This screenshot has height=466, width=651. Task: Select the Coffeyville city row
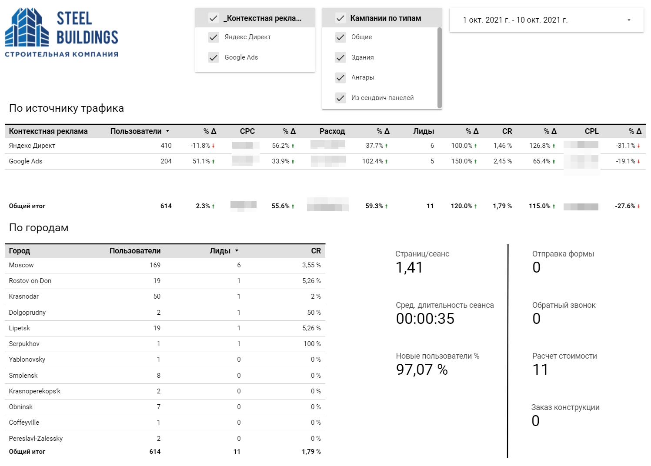[165, 423]
